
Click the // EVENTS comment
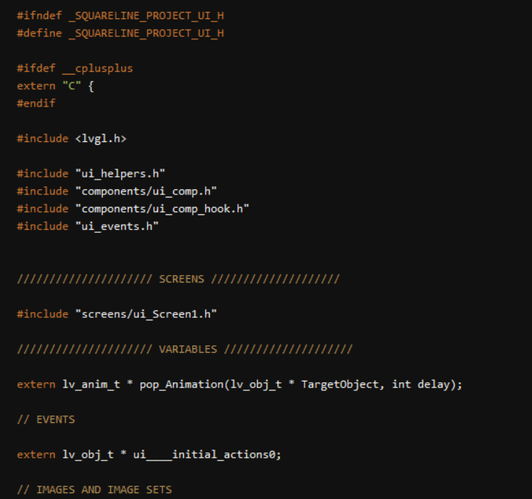[46, 419]
